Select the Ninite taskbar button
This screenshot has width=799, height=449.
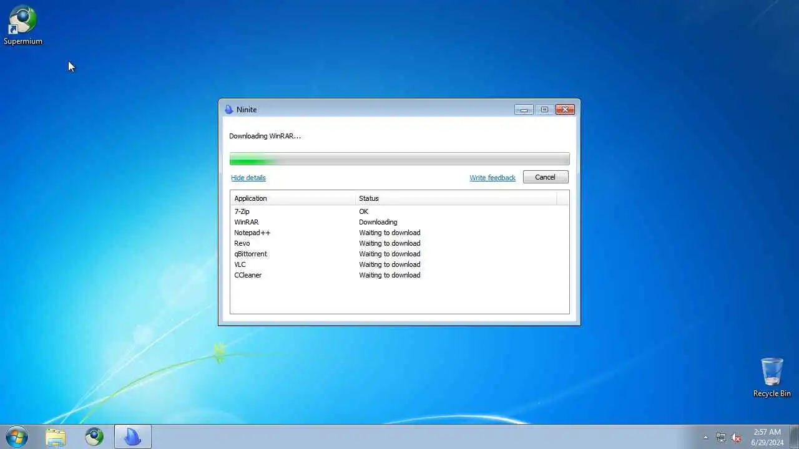[133, 437]
